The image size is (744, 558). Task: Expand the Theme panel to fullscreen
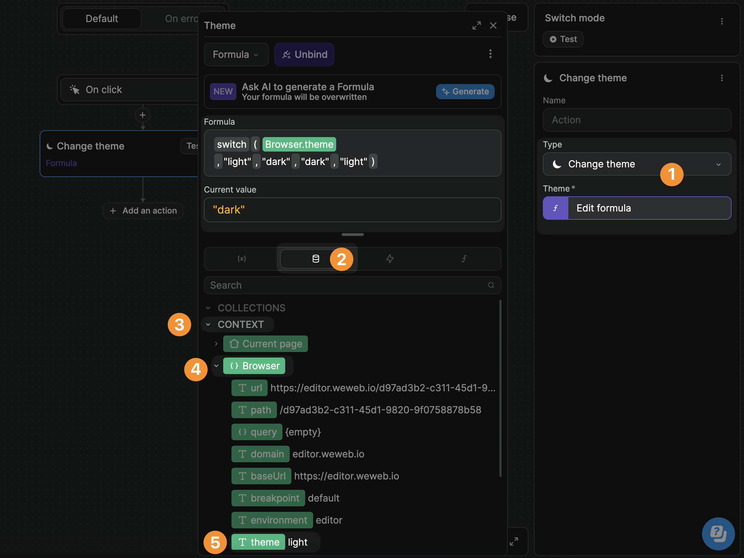point(477,25)
